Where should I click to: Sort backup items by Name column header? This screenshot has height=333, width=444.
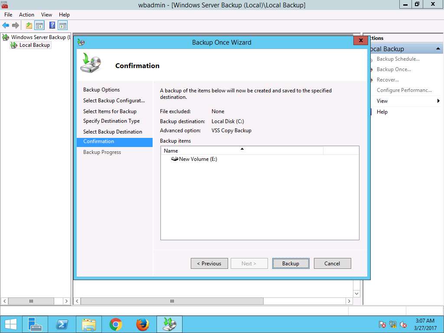(x=242, y=150)
